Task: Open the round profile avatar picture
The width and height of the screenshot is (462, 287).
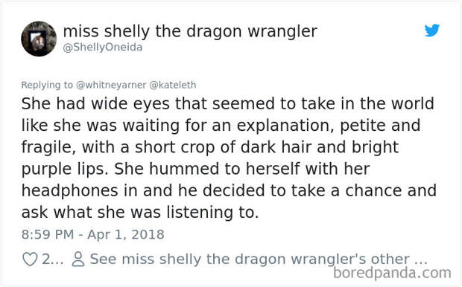Action: click(x=39, y=39)
